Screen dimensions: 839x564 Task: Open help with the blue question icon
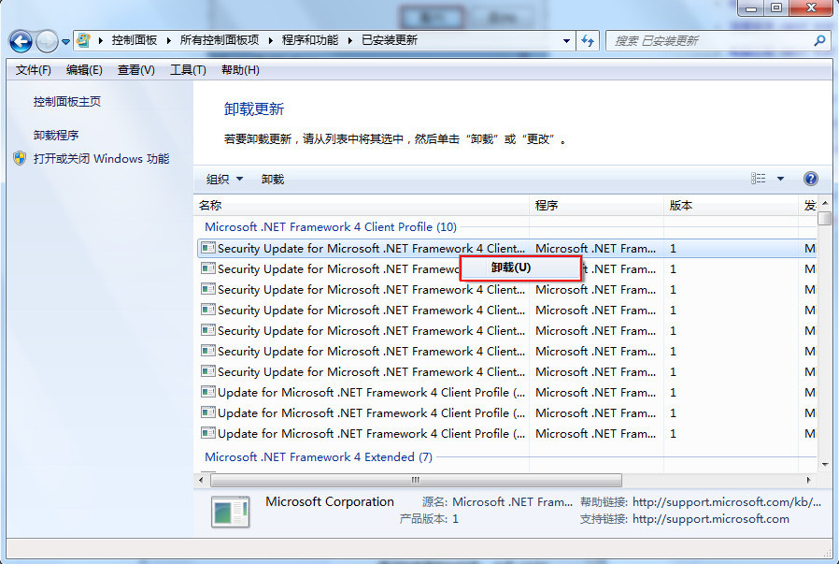point(810,179)
